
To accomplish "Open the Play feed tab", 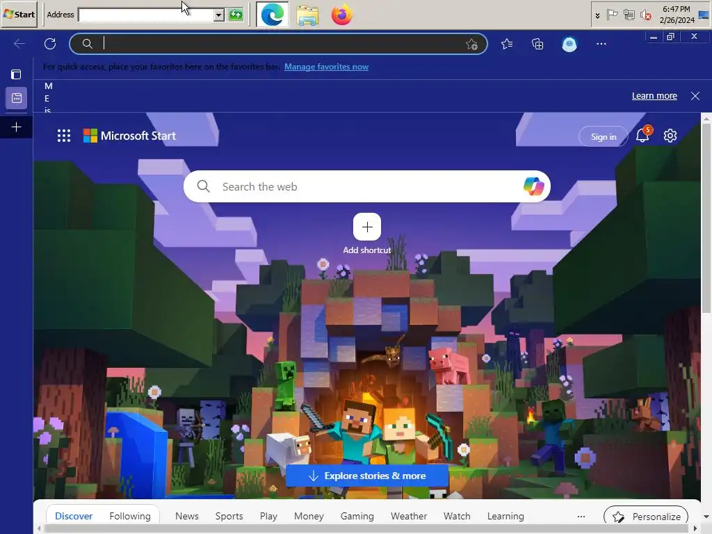I will click(x=268, y=517).
